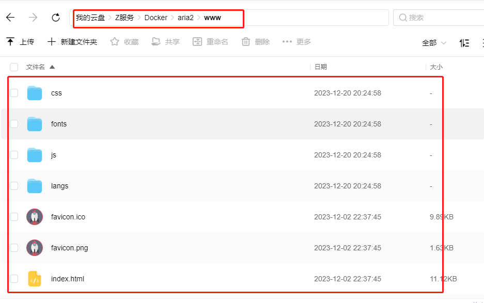Viewport: 484px width, 303px height.
Task: Sort by 文件名 column arrow
Action: click(x=52, y=67)
